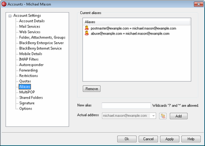Select MultiPOP in the settings tree
205x146 pixels.
pos(27,92)
